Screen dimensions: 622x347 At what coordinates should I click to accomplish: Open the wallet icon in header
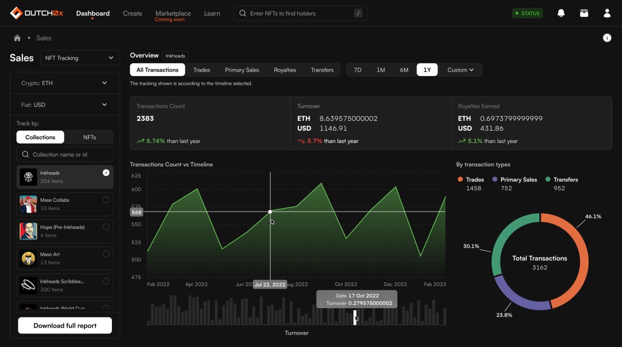click(584, 13)
